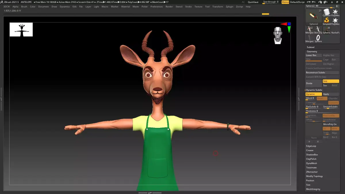Click the head-shaped camera view indicator
345x194 pixels.
(x=278, y=35)
